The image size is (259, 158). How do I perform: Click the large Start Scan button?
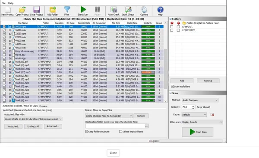[198, 132]
